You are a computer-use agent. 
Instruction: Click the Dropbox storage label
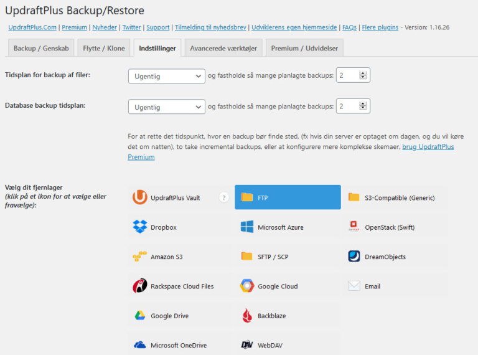pyautogui.click(x=164, y=227)
